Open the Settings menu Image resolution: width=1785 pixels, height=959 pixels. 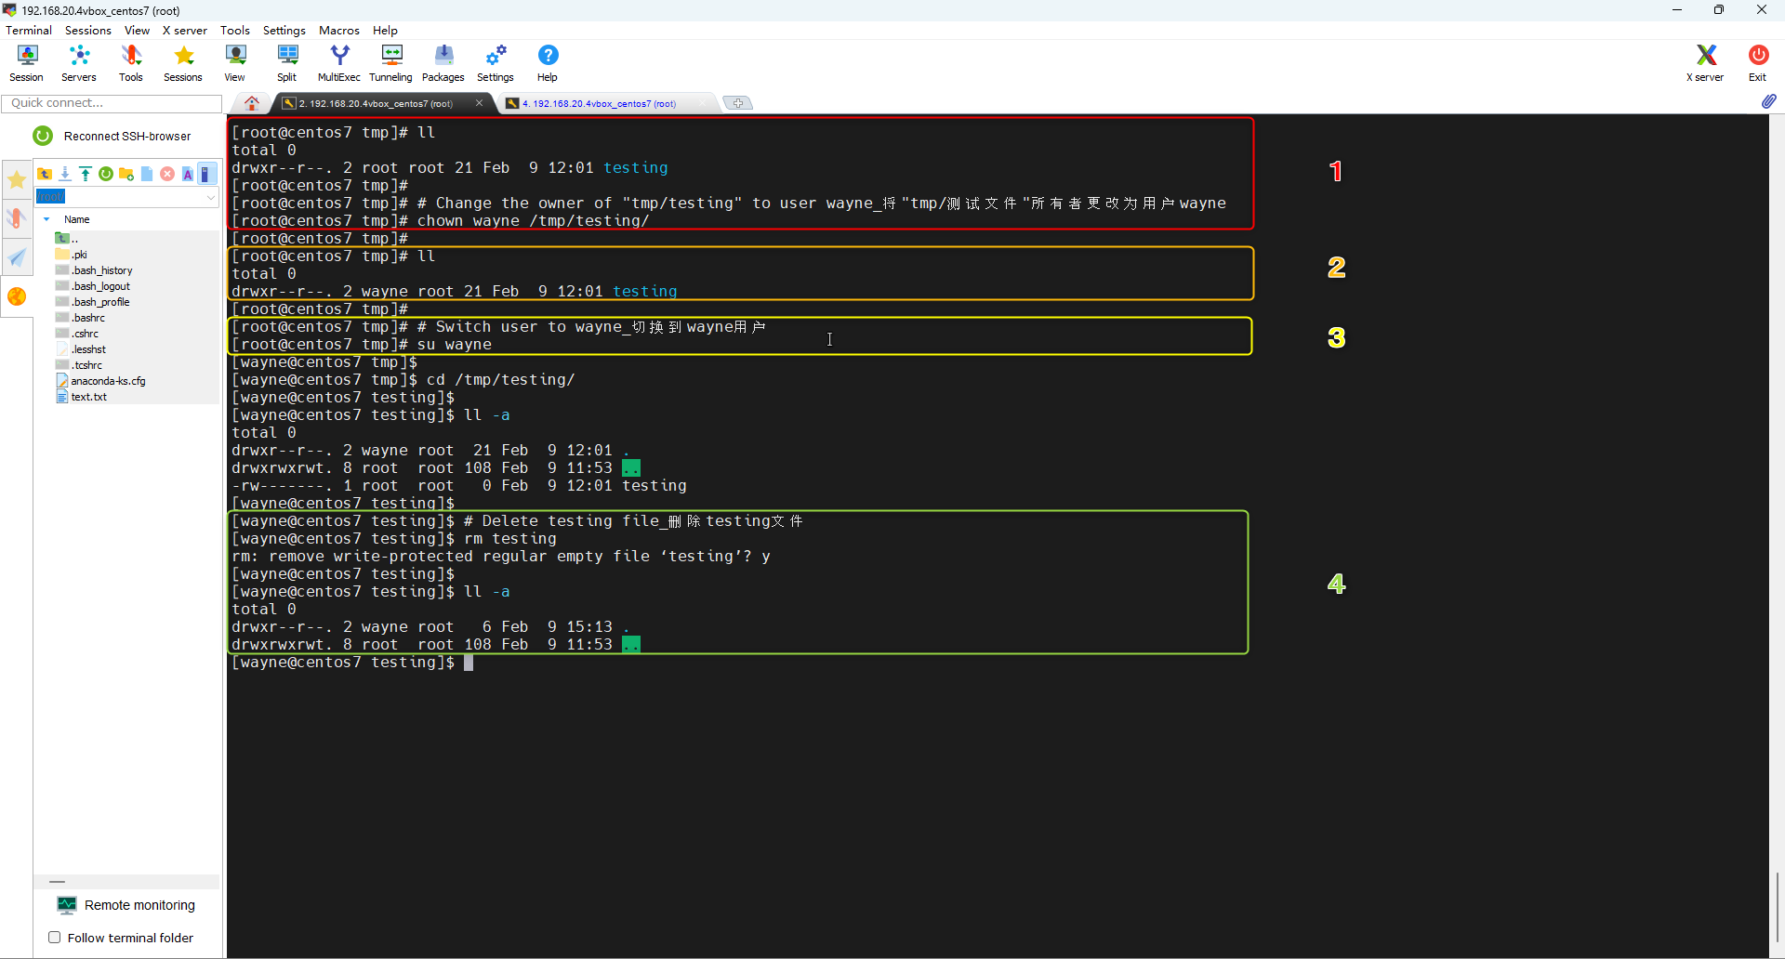pyautogui.click(x=284, y=31)
